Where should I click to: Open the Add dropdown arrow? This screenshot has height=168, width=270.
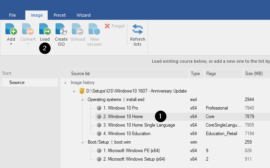tap(11, 44)
